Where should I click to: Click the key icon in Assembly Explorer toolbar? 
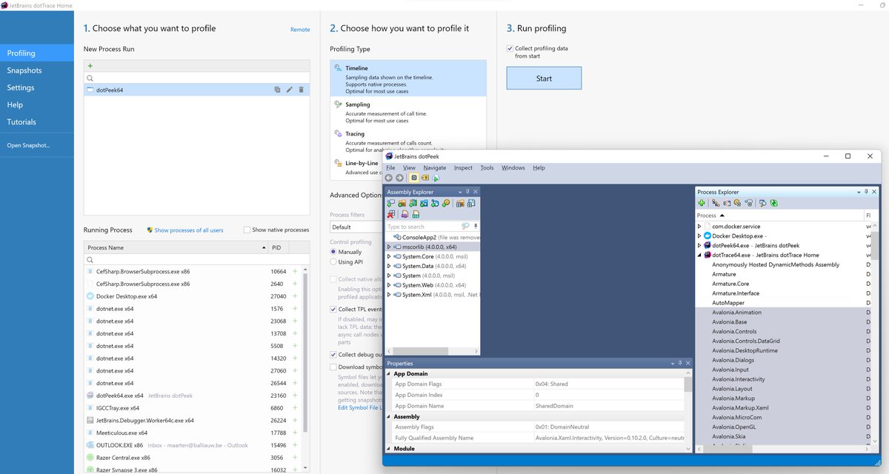(446, 203)
